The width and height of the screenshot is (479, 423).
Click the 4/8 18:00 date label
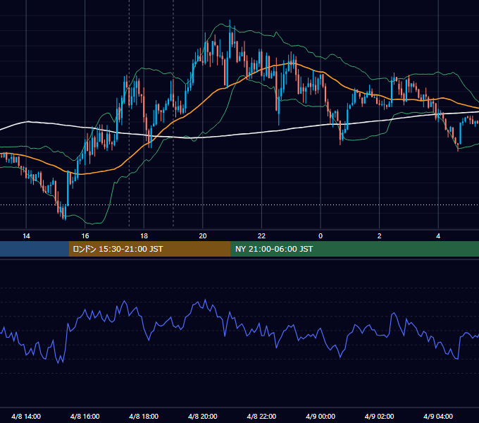(x=144, y=416)
